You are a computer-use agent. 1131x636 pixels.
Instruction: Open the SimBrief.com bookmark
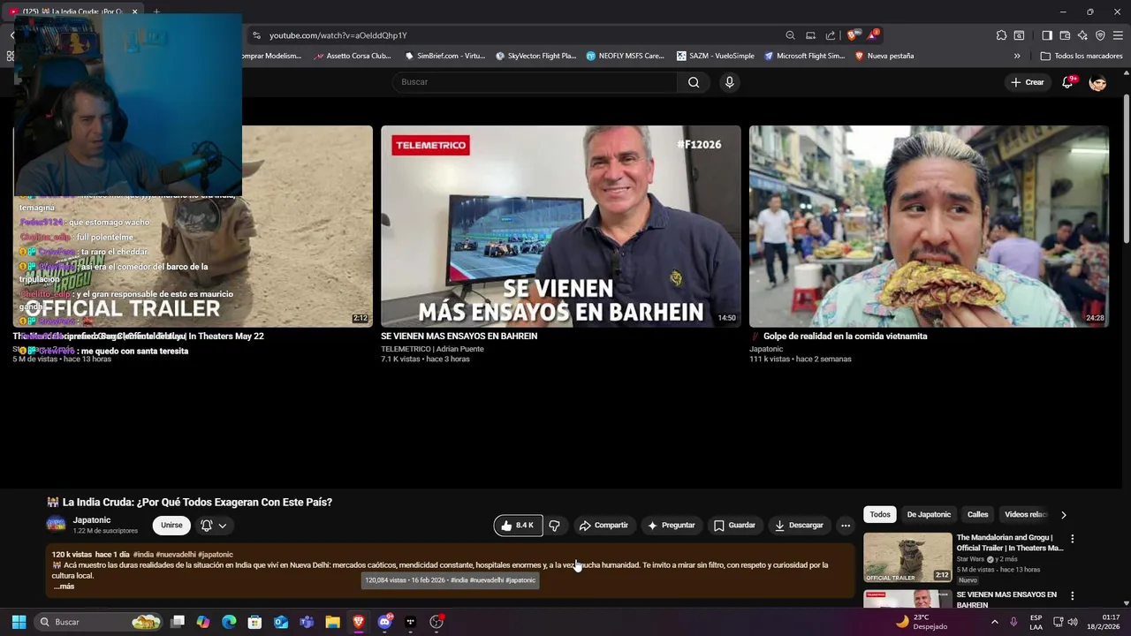[x=445, y=56]
